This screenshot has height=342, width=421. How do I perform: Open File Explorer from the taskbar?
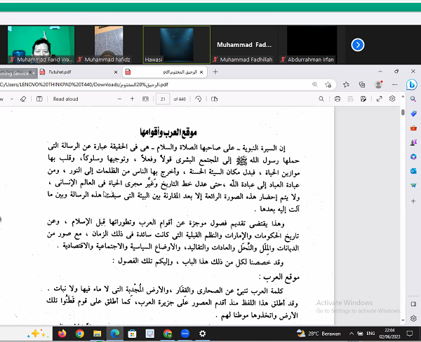[x=97, y=334]
